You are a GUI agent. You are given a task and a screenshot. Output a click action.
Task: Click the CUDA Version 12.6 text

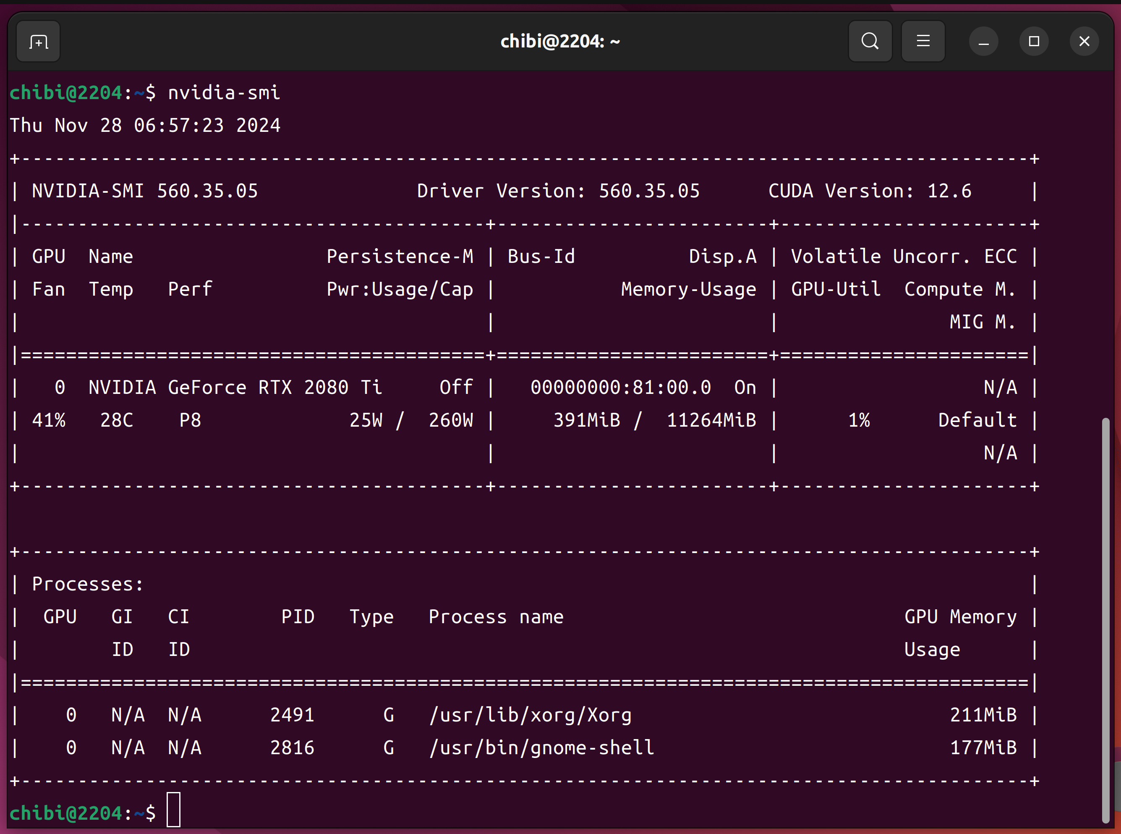(x=869, y=191)
